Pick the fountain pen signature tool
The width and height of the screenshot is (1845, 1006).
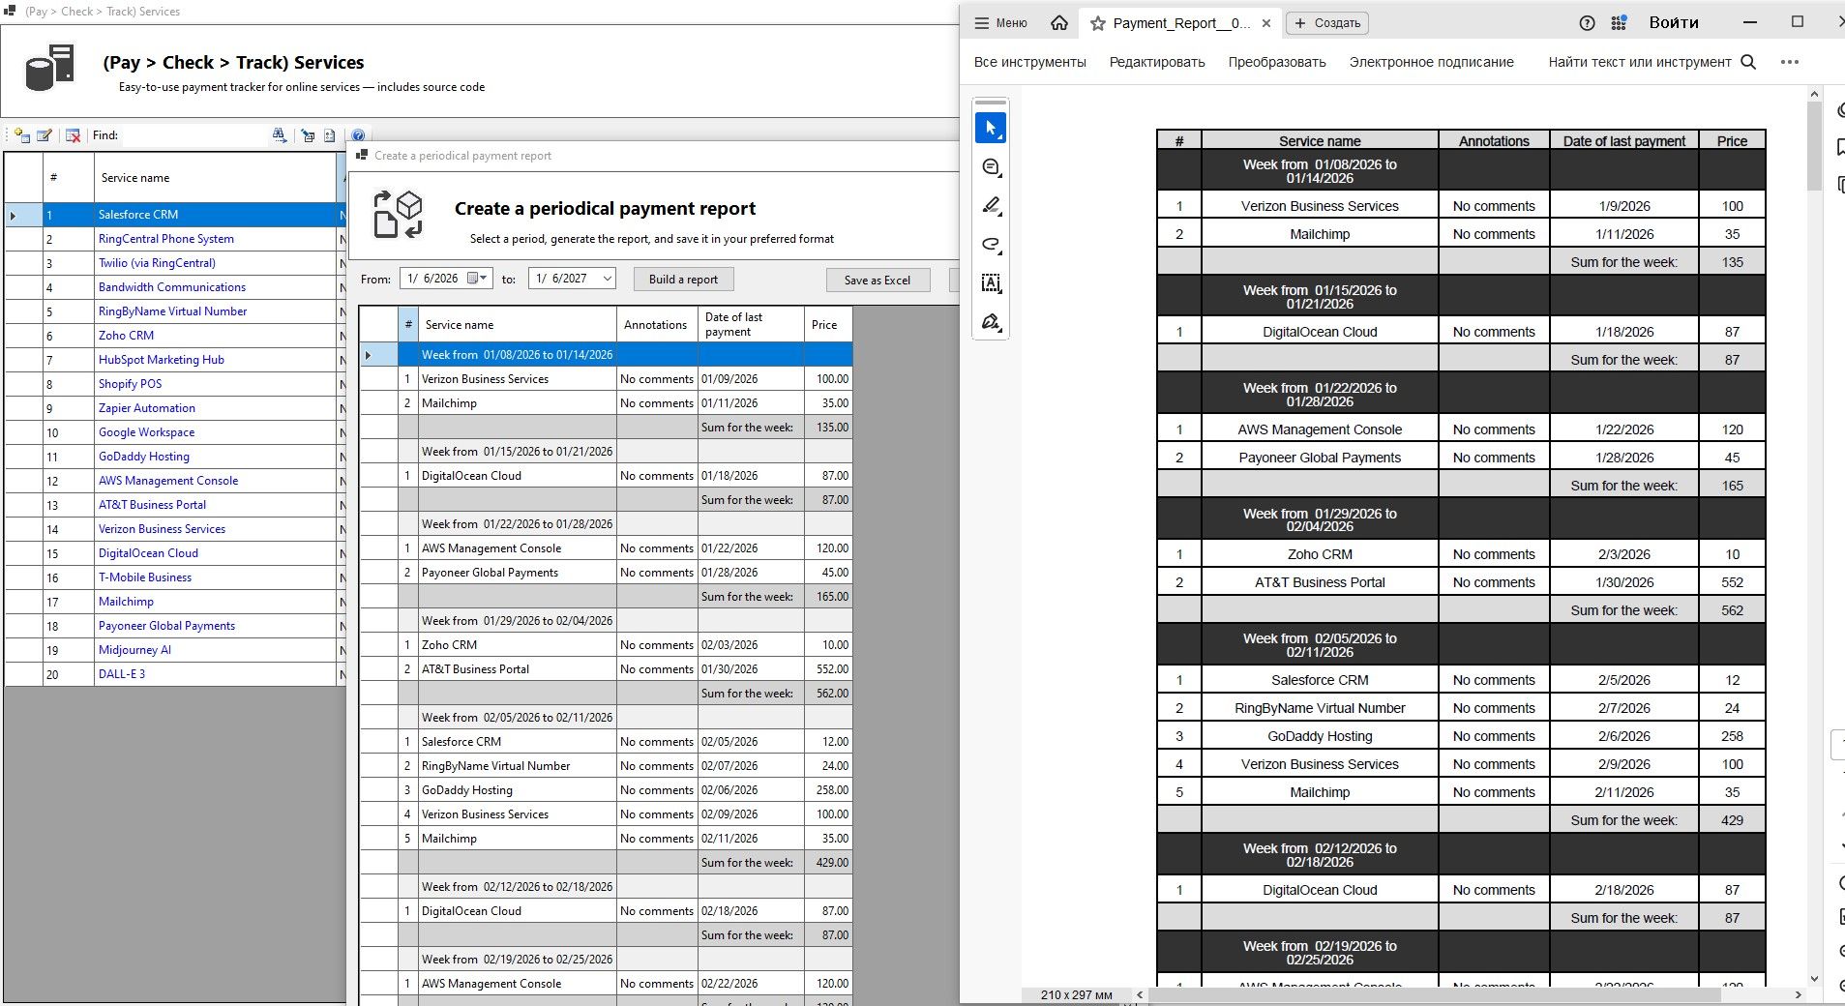pos(991,322)
